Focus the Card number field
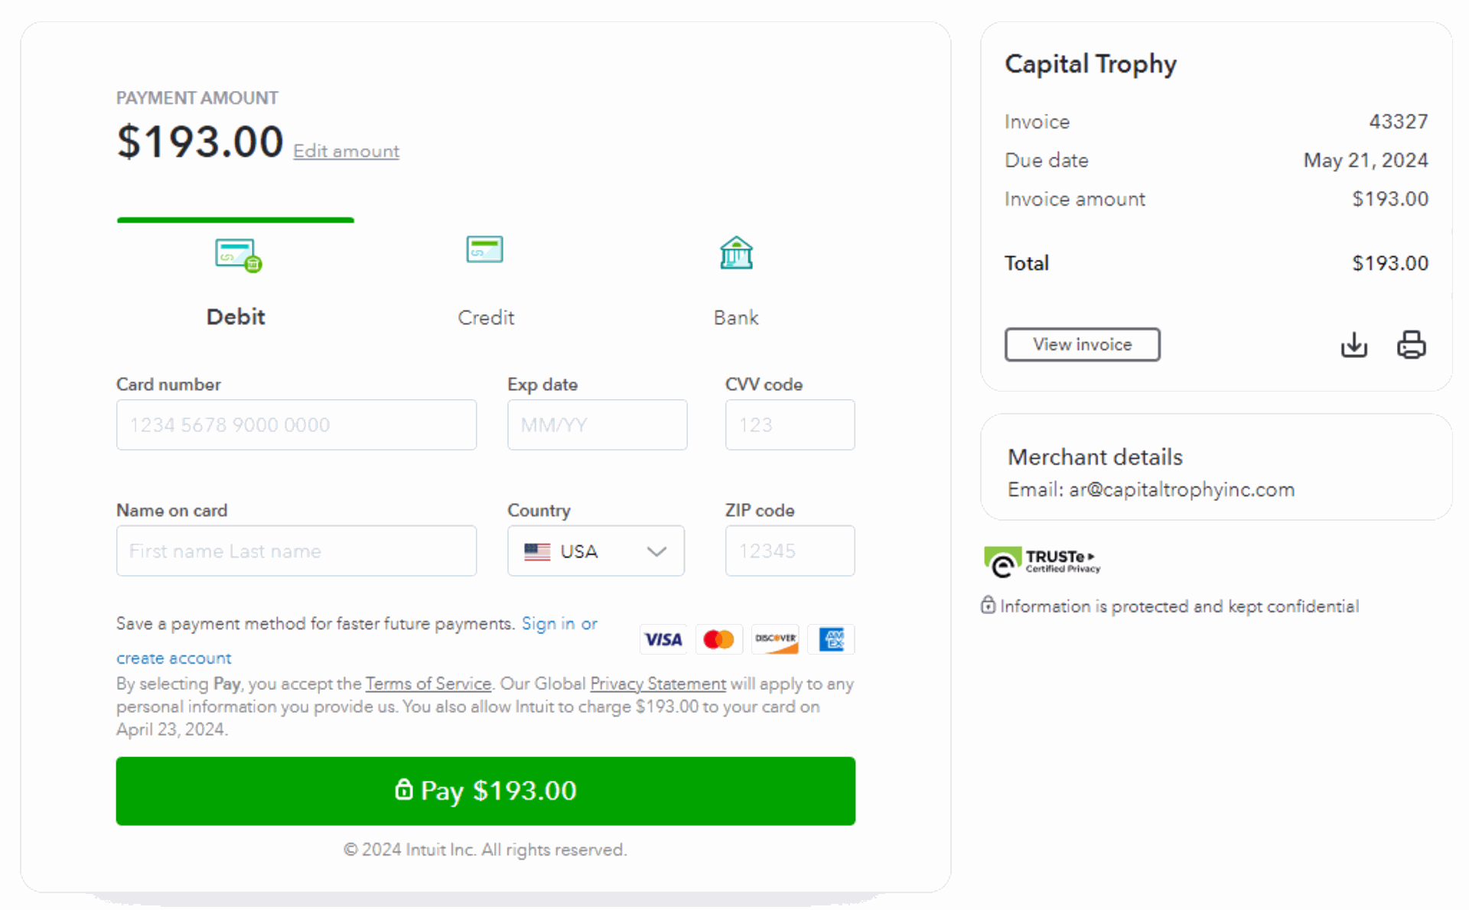 click(x=296, y=424)
